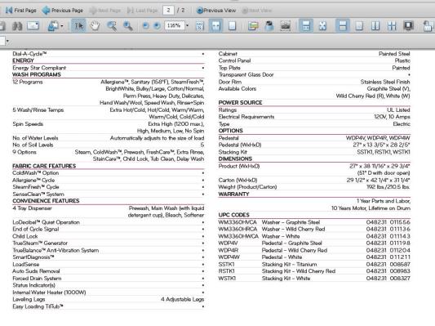Click the snapshot camera tool
This screenshot has width=435, height=326.
click(285, 26)
